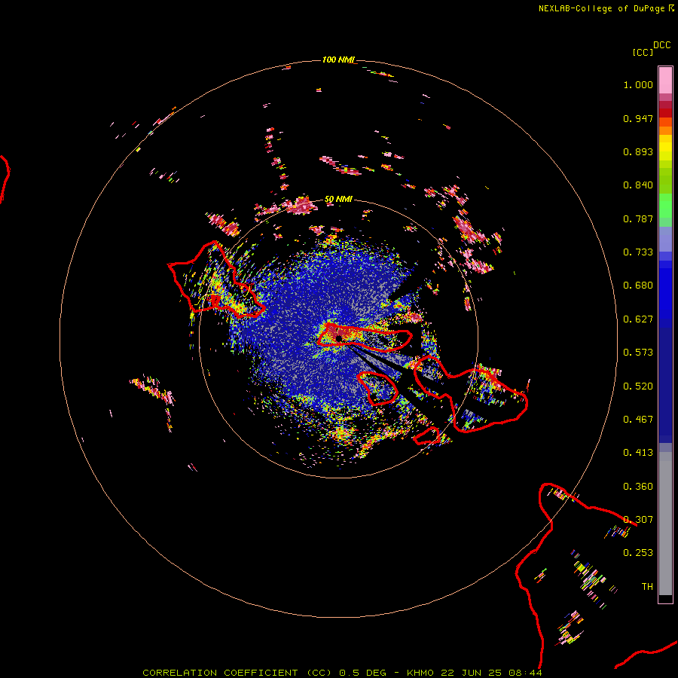Click the 1.000 value on the color scale
This screenshot has width=678, height=678.
[x=638, y=84]
